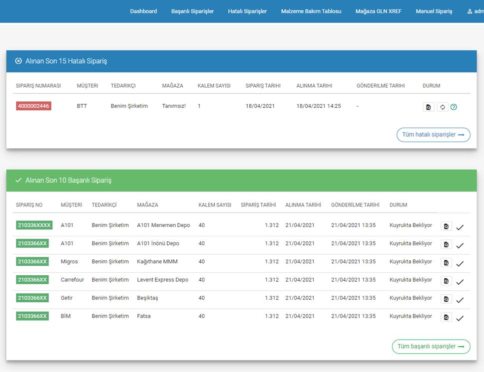Image resolution: width=484 pixels, height=372 pixels.
Task: Click checkmark icon in Beşiktaş row
Action: coord(460,300)
